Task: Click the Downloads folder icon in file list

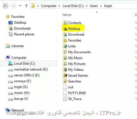Action: coord(65,34)
